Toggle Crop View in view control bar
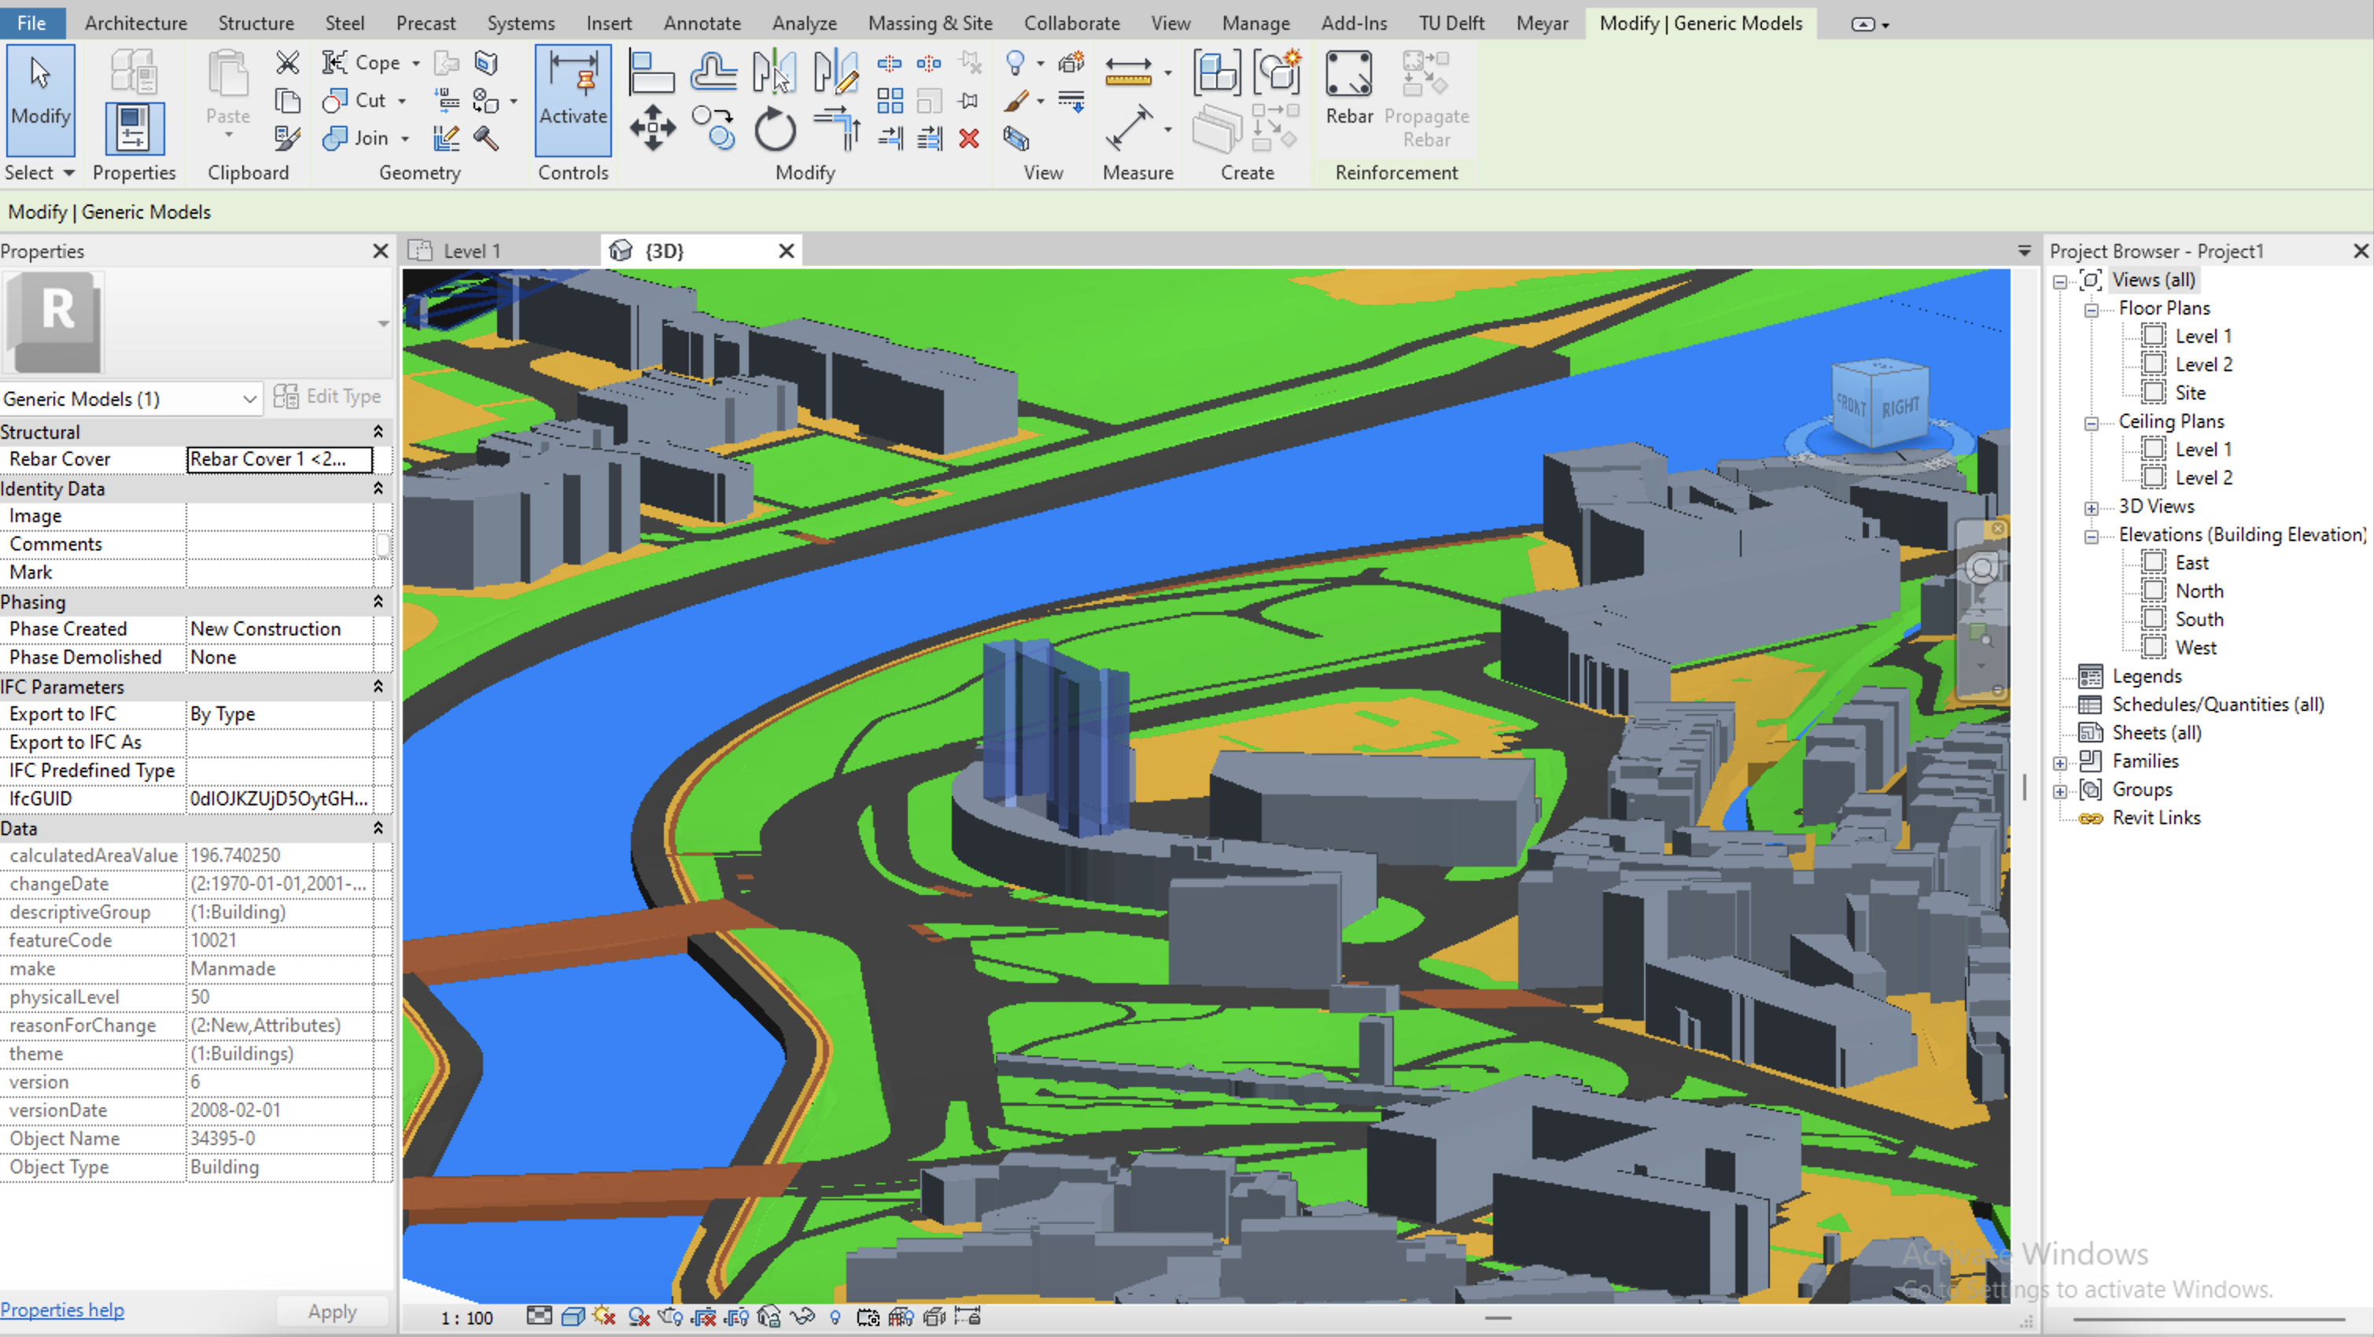The image size is (2374, 1337). 704,1316
